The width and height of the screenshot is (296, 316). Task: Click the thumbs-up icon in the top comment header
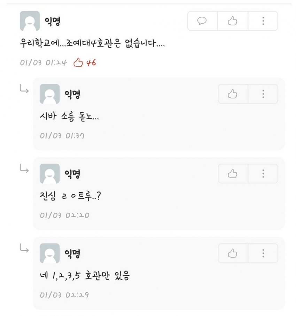pyautogui.click(x=232, y=21)
